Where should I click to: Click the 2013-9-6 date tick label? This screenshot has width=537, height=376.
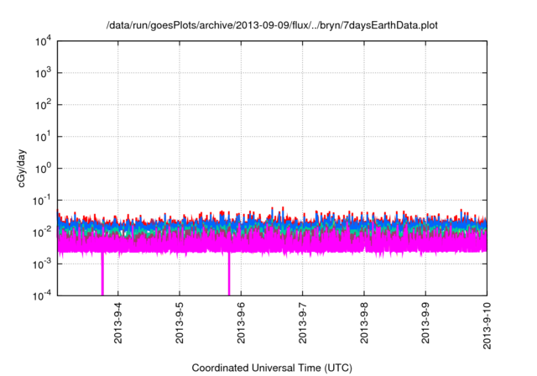241,322
